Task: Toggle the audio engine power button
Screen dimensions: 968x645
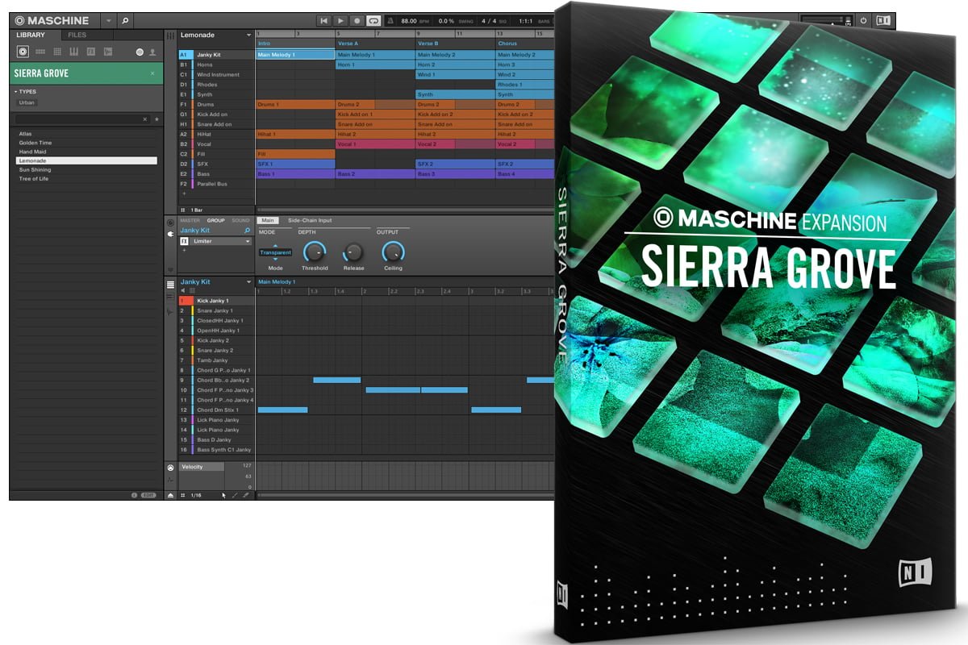Action: coord(863,20)
